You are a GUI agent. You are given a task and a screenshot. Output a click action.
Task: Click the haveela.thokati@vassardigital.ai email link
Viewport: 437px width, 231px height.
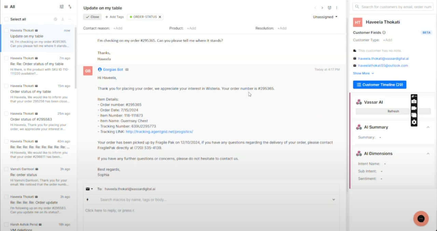[x=383, y=59]
